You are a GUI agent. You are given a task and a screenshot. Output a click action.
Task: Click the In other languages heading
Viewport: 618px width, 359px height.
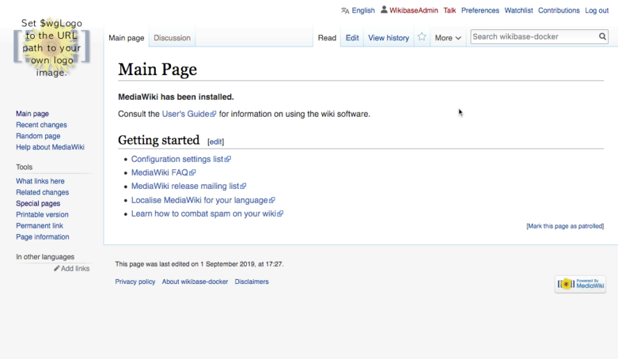pyautogui.click(x=45, y=257)
